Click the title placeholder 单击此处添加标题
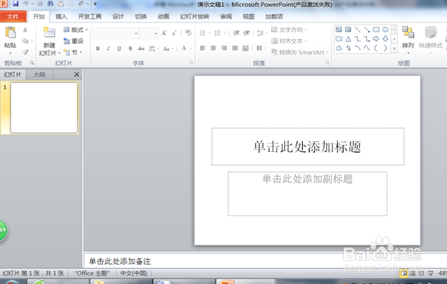447x284 pixels. [x=307, y=147]
